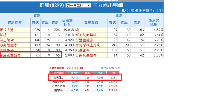197x110 pixels.
Task: Click the 群聯(8299) title text
Action: [x=52, y=5]
